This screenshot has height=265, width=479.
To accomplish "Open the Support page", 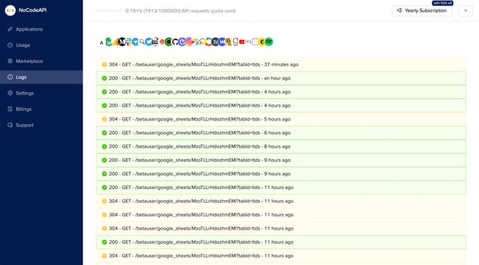I will coord(41,125).
